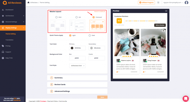Open the All Reviews font dropdown
The image size is (190, 102).
tap(77, 66)
